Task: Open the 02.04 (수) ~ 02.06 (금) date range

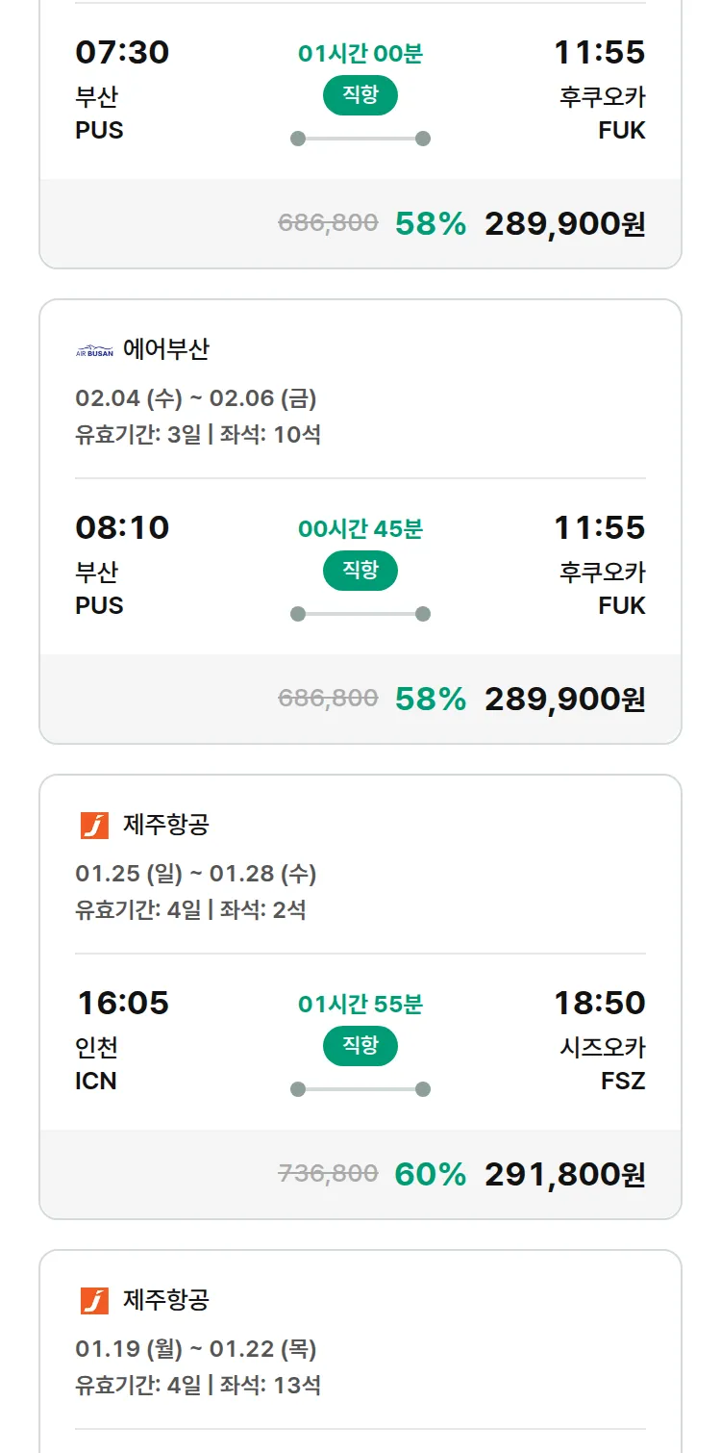Action: [x=196, y=398]
